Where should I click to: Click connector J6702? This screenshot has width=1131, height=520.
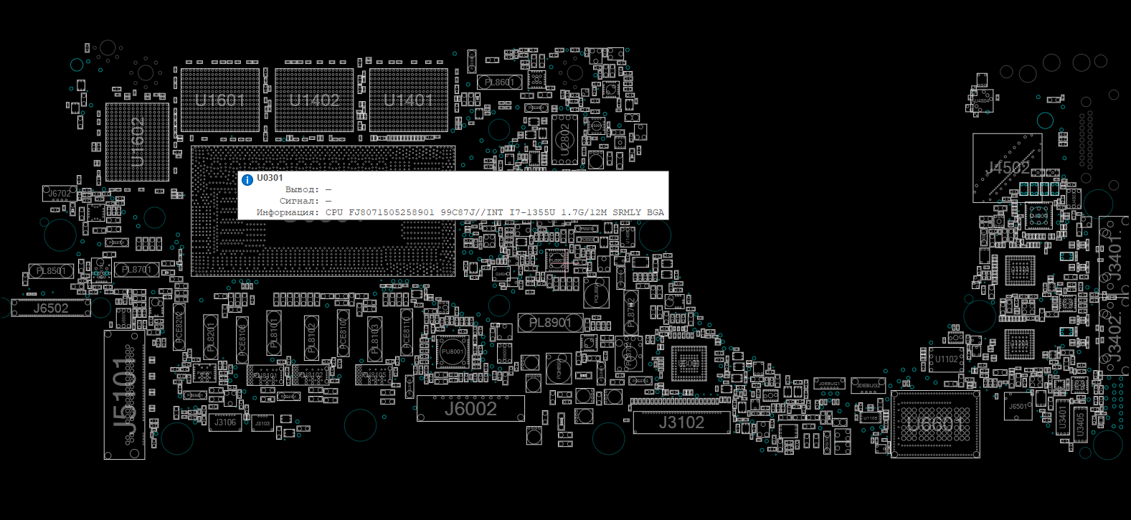pos(60,194)
